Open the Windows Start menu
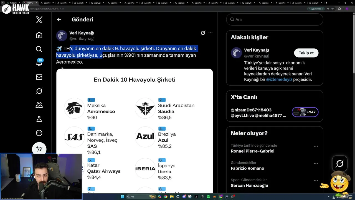Viewport: 355px width, 200px height. 122,197
